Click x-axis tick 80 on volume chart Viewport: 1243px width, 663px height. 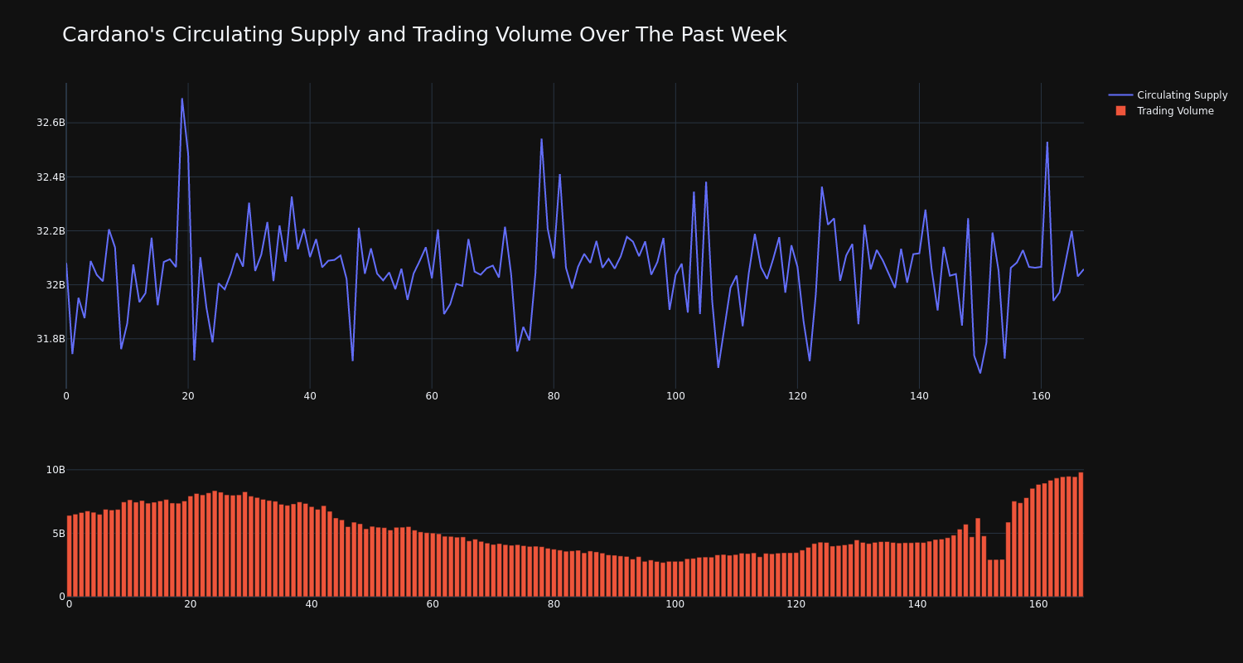point(554,604)
